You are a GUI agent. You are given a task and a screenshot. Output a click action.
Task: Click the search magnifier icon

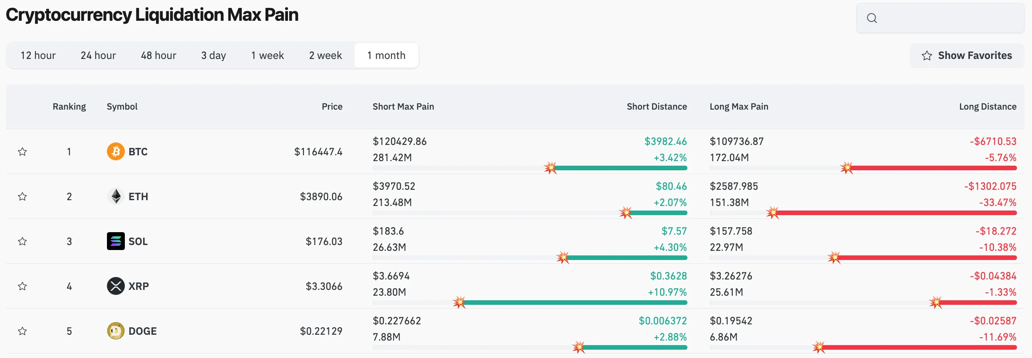(x=872, y=18)
